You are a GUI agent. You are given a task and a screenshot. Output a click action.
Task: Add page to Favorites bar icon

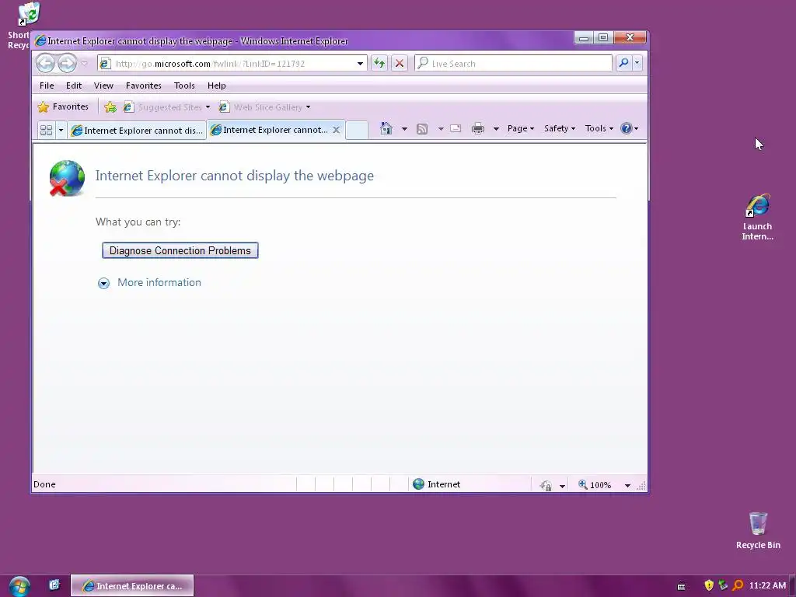click(x=110, y=107)
